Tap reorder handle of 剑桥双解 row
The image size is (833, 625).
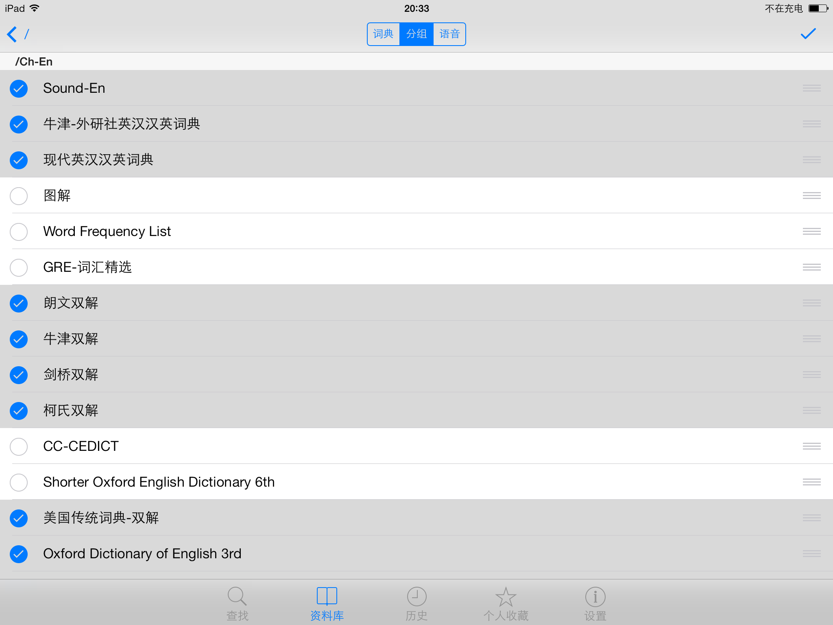point(811,375)
